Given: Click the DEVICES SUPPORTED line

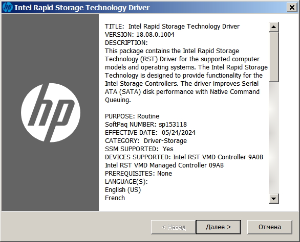Looking at the screenshot, I should coord(184,157).
